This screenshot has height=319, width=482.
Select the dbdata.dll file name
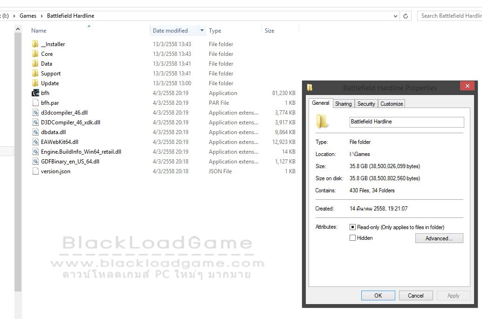point(54,132)
